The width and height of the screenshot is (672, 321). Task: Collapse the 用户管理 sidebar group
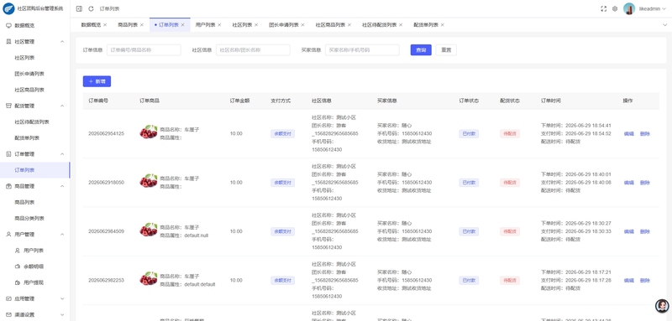click(x=62, y=234)
